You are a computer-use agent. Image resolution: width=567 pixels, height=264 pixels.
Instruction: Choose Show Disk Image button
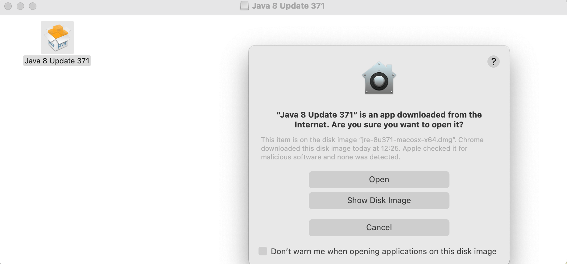click(379, 200)
